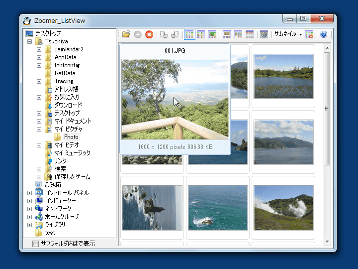This screenshot has height=269, width=358.
Task: Expand the ホームグループ node
Action: point(29,217)
